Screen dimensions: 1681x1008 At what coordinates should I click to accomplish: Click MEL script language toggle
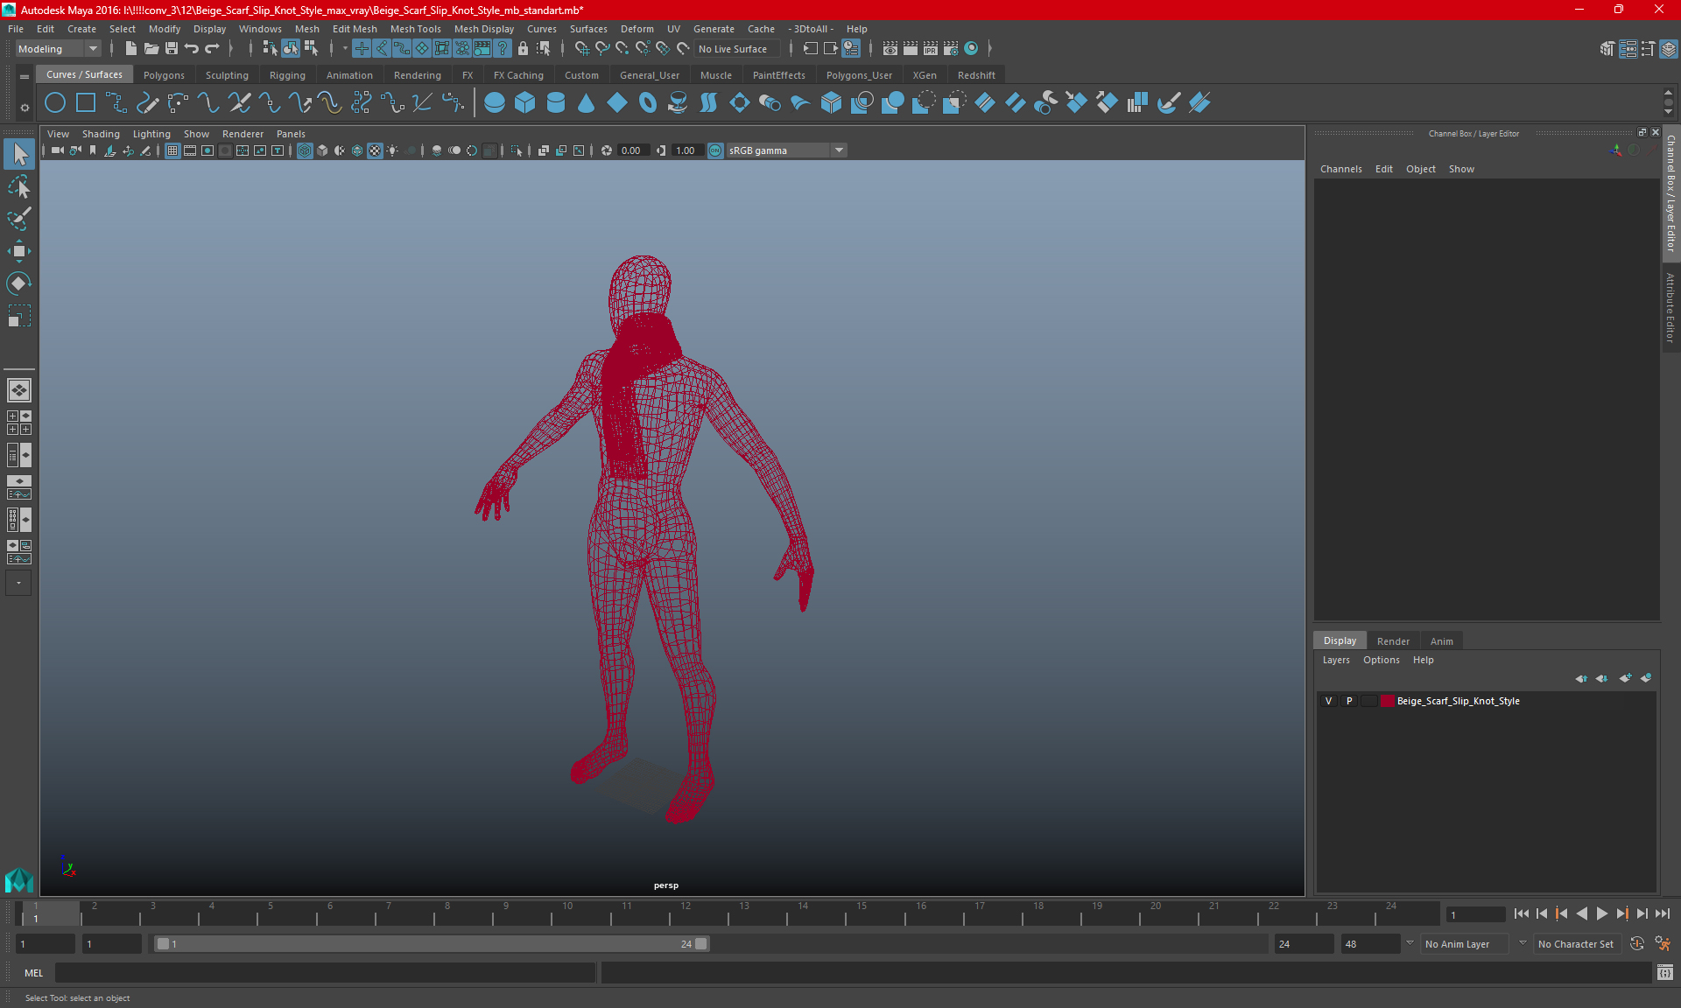pos(33,972)
